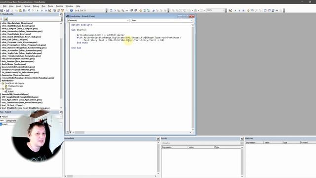Open the Tools menu
The image size is (316, 178).
[50, 6]
